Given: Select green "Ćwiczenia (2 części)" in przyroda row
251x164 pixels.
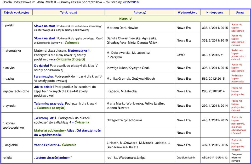Looking at the screenshot, I should 51,108.
